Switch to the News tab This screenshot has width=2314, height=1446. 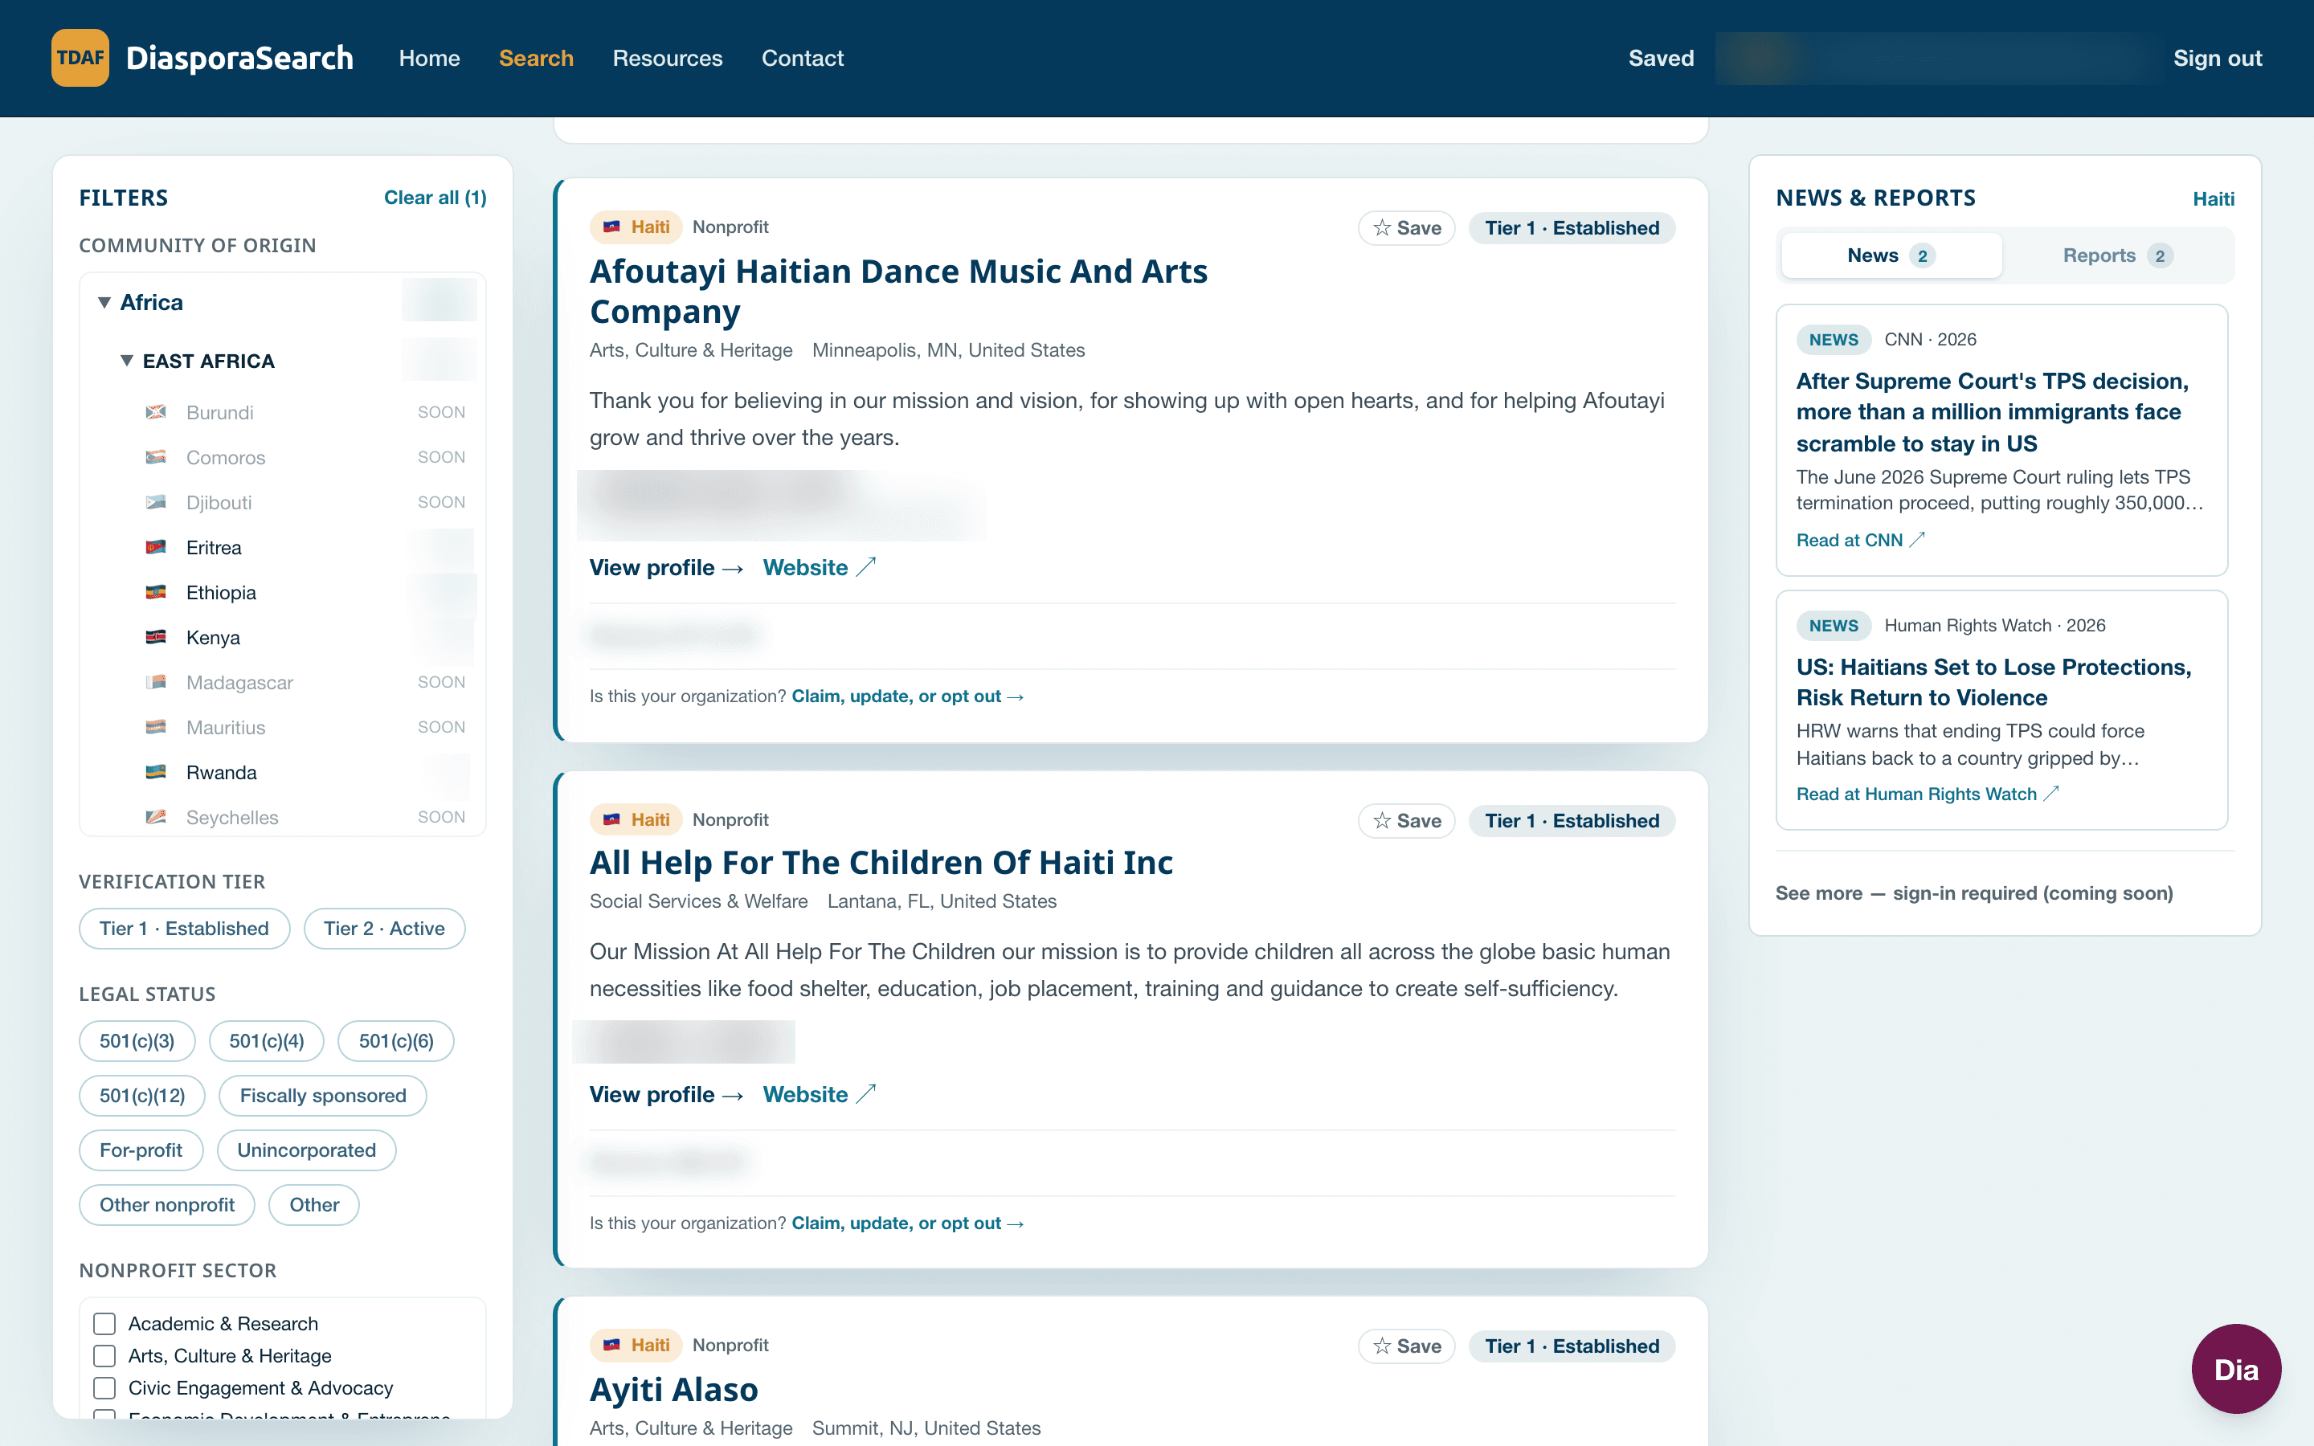[1891, 255]
